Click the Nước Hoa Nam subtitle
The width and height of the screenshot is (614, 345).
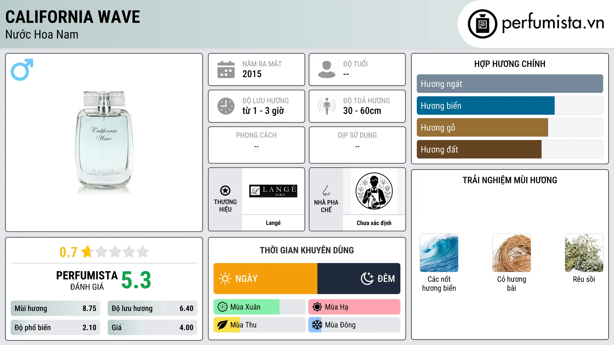point(42,34)
